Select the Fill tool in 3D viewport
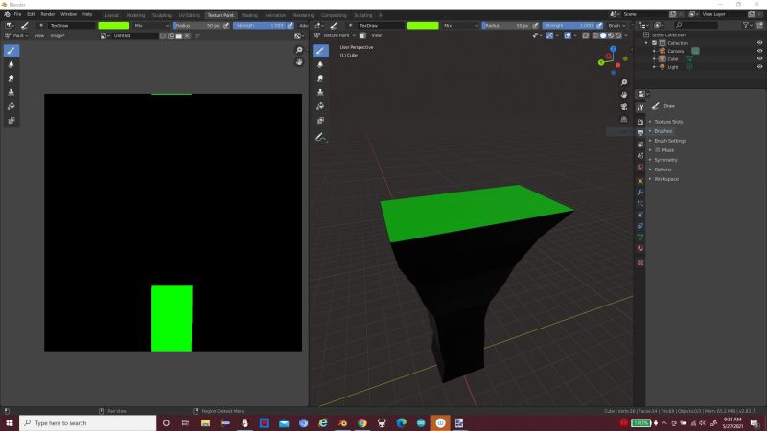The width and height of the screenshot is (767, 431). [x=320, y=106]
